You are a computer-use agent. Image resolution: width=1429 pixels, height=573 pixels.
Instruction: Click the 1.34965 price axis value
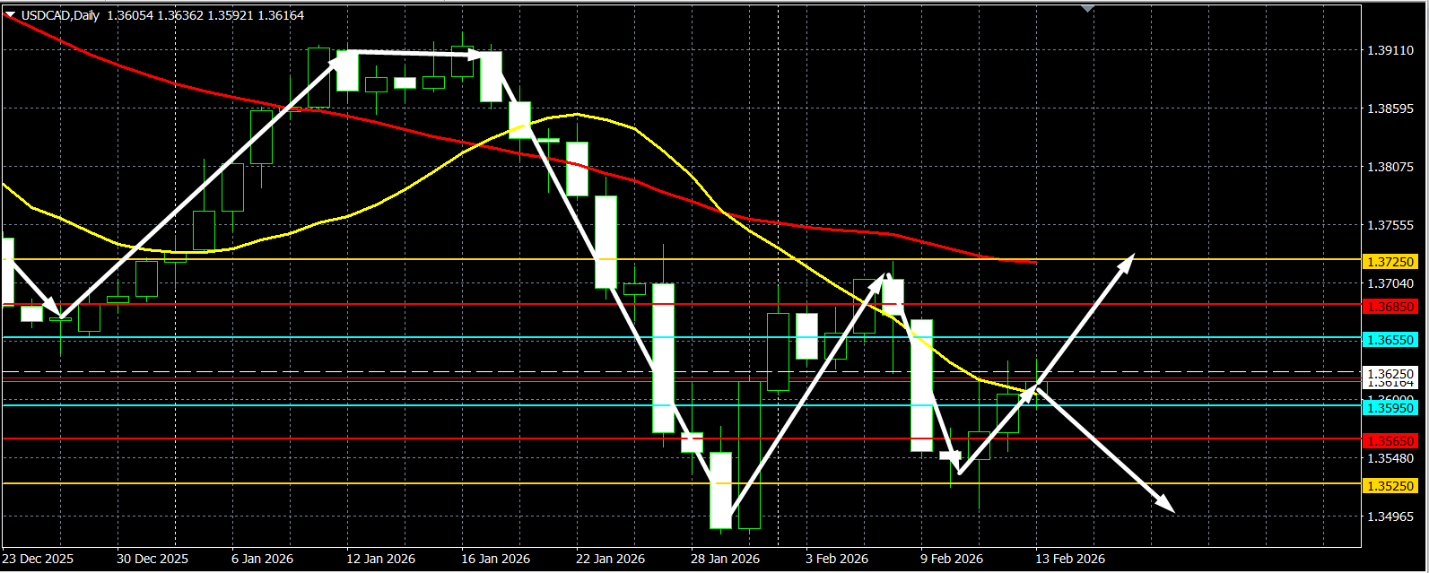(x=1390, y=517)
